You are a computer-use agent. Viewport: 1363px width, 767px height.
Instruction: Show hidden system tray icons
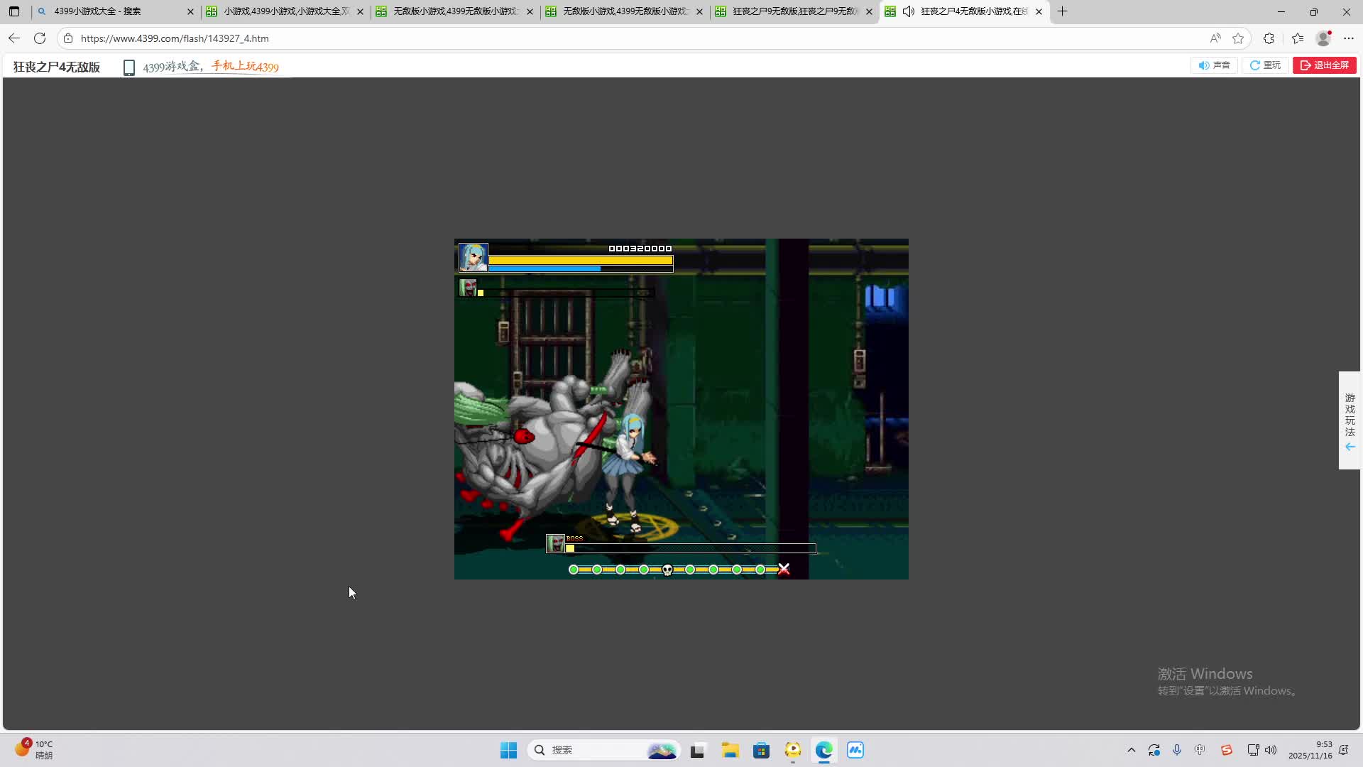coord(1131,750)
